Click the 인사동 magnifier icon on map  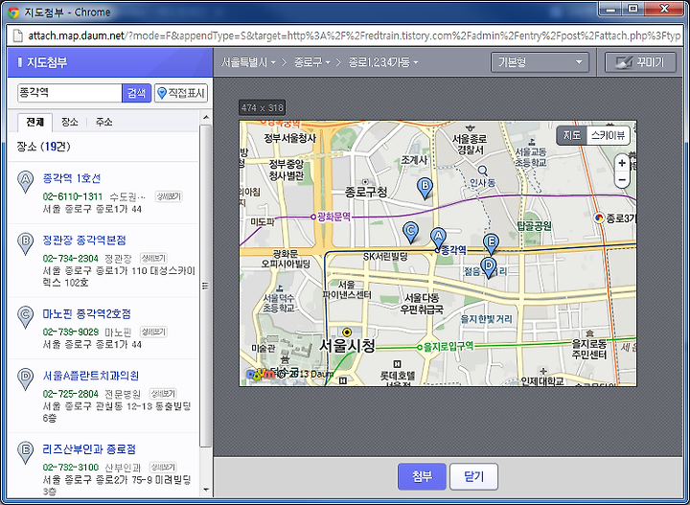click(x=483, y=171)
